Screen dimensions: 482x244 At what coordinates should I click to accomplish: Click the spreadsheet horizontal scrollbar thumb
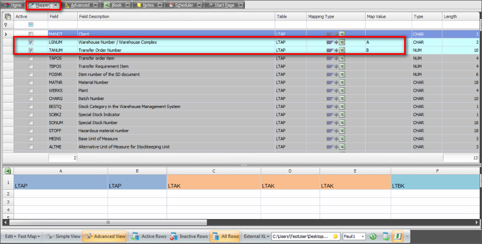click(x=108, y=222)
